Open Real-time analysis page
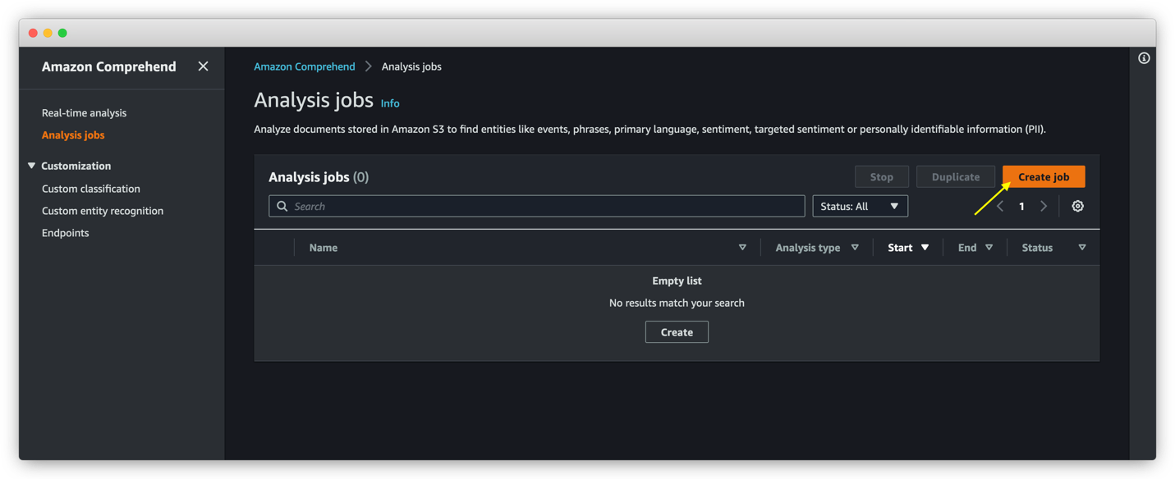The image size is (1175, 479). tap(84, 113)
